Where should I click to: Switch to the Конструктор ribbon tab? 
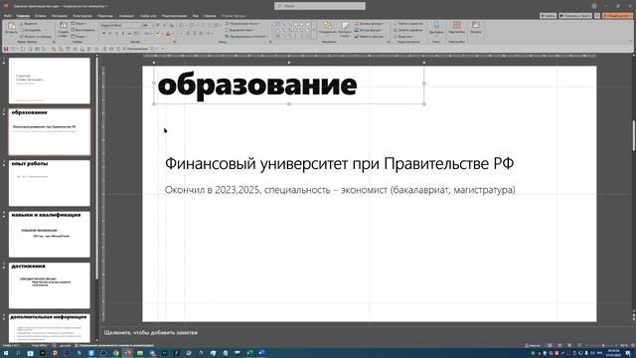[82, 16]
